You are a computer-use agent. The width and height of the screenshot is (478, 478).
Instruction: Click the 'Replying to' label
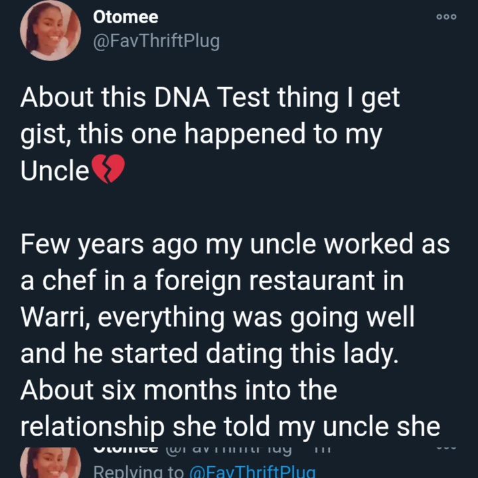[x=139, y=471]
